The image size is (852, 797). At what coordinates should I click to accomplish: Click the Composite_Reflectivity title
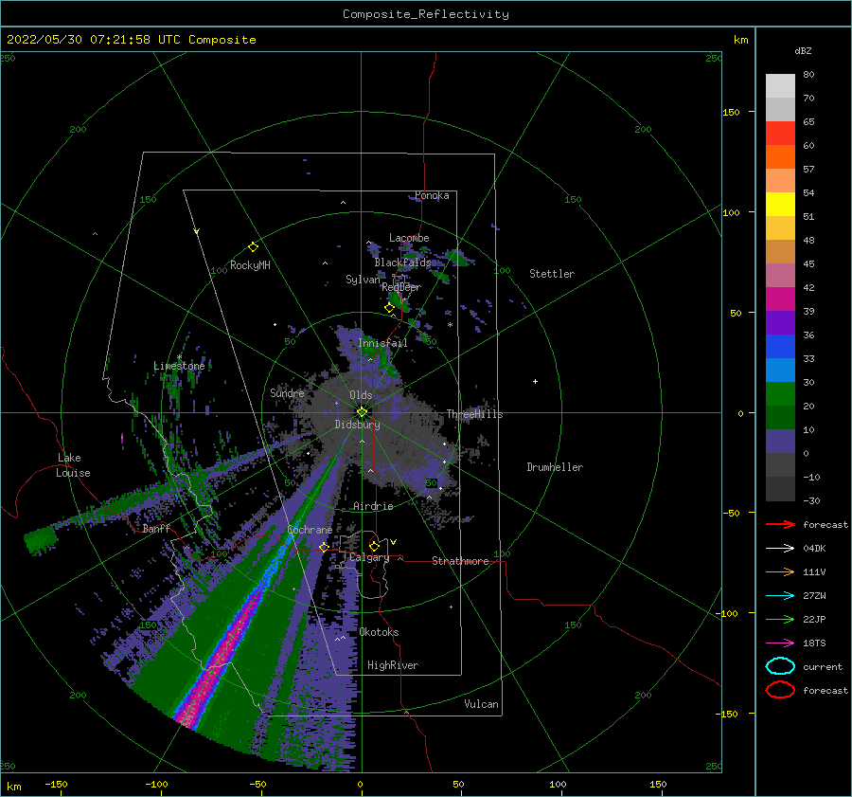point(425,14)
